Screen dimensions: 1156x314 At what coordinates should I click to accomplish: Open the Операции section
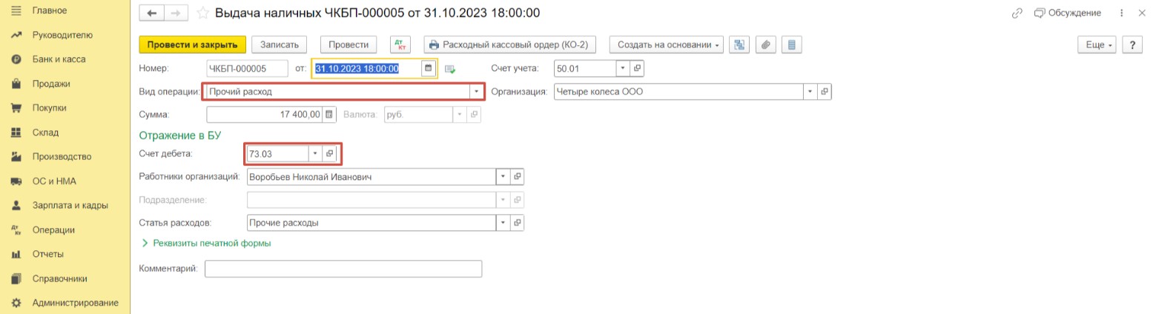point(53,230)
